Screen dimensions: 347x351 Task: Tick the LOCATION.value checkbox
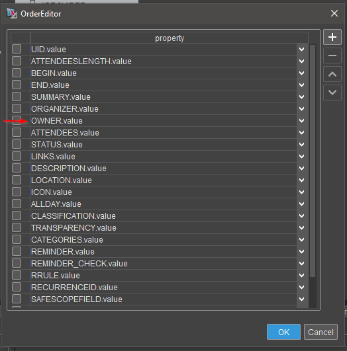17,180
